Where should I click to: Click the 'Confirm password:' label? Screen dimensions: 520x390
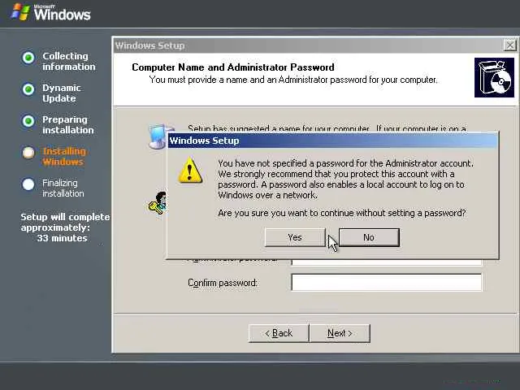pos(223,283)
